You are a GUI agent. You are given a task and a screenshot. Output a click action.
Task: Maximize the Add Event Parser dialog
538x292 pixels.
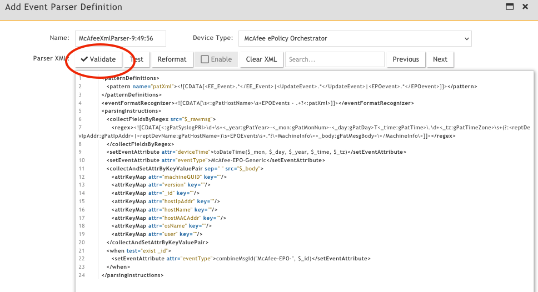pyautogui.click(x=509, y=7)
